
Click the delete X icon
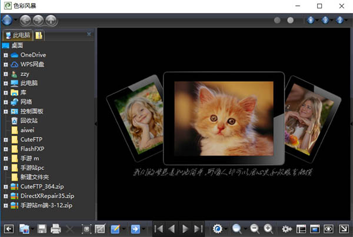(x=70, y=229)
